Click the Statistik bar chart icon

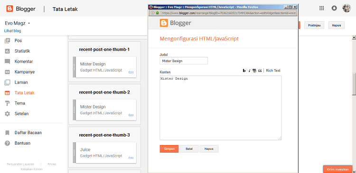tap(8, 51)
